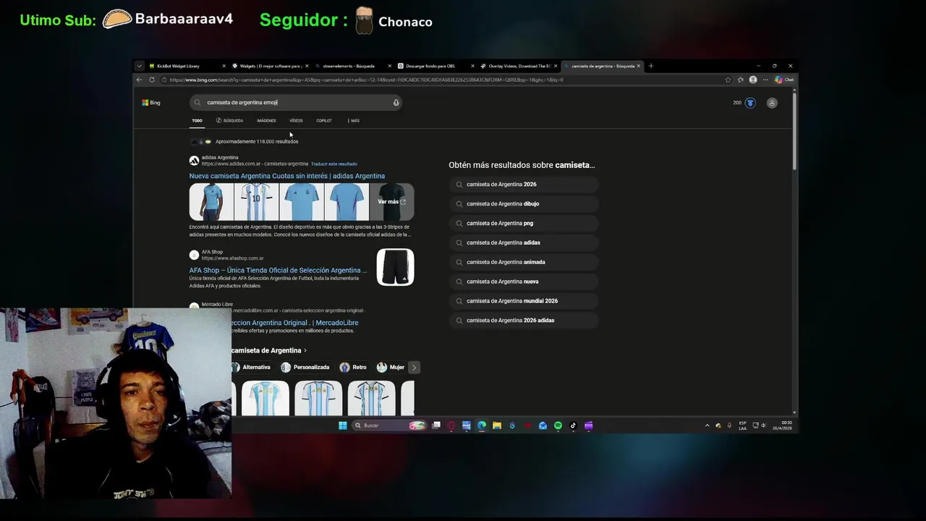
Task: Go back with browser back arrow
Action: (x=139, y=80)
